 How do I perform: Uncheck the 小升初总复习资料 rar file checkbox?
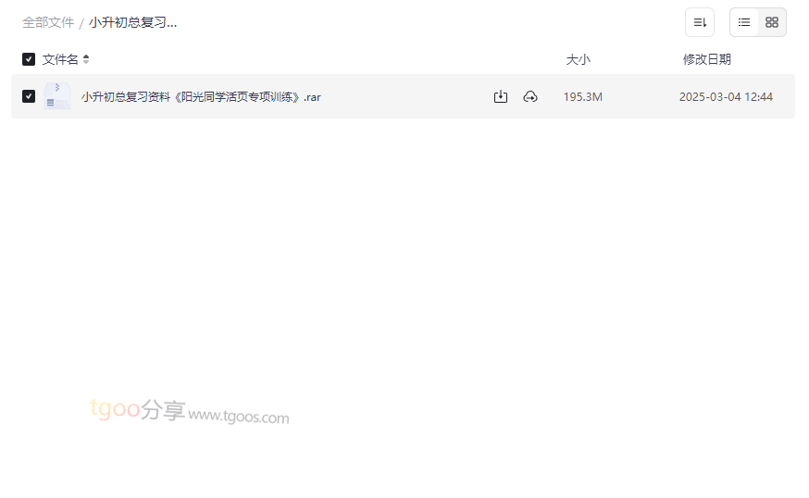click(29, 96)
